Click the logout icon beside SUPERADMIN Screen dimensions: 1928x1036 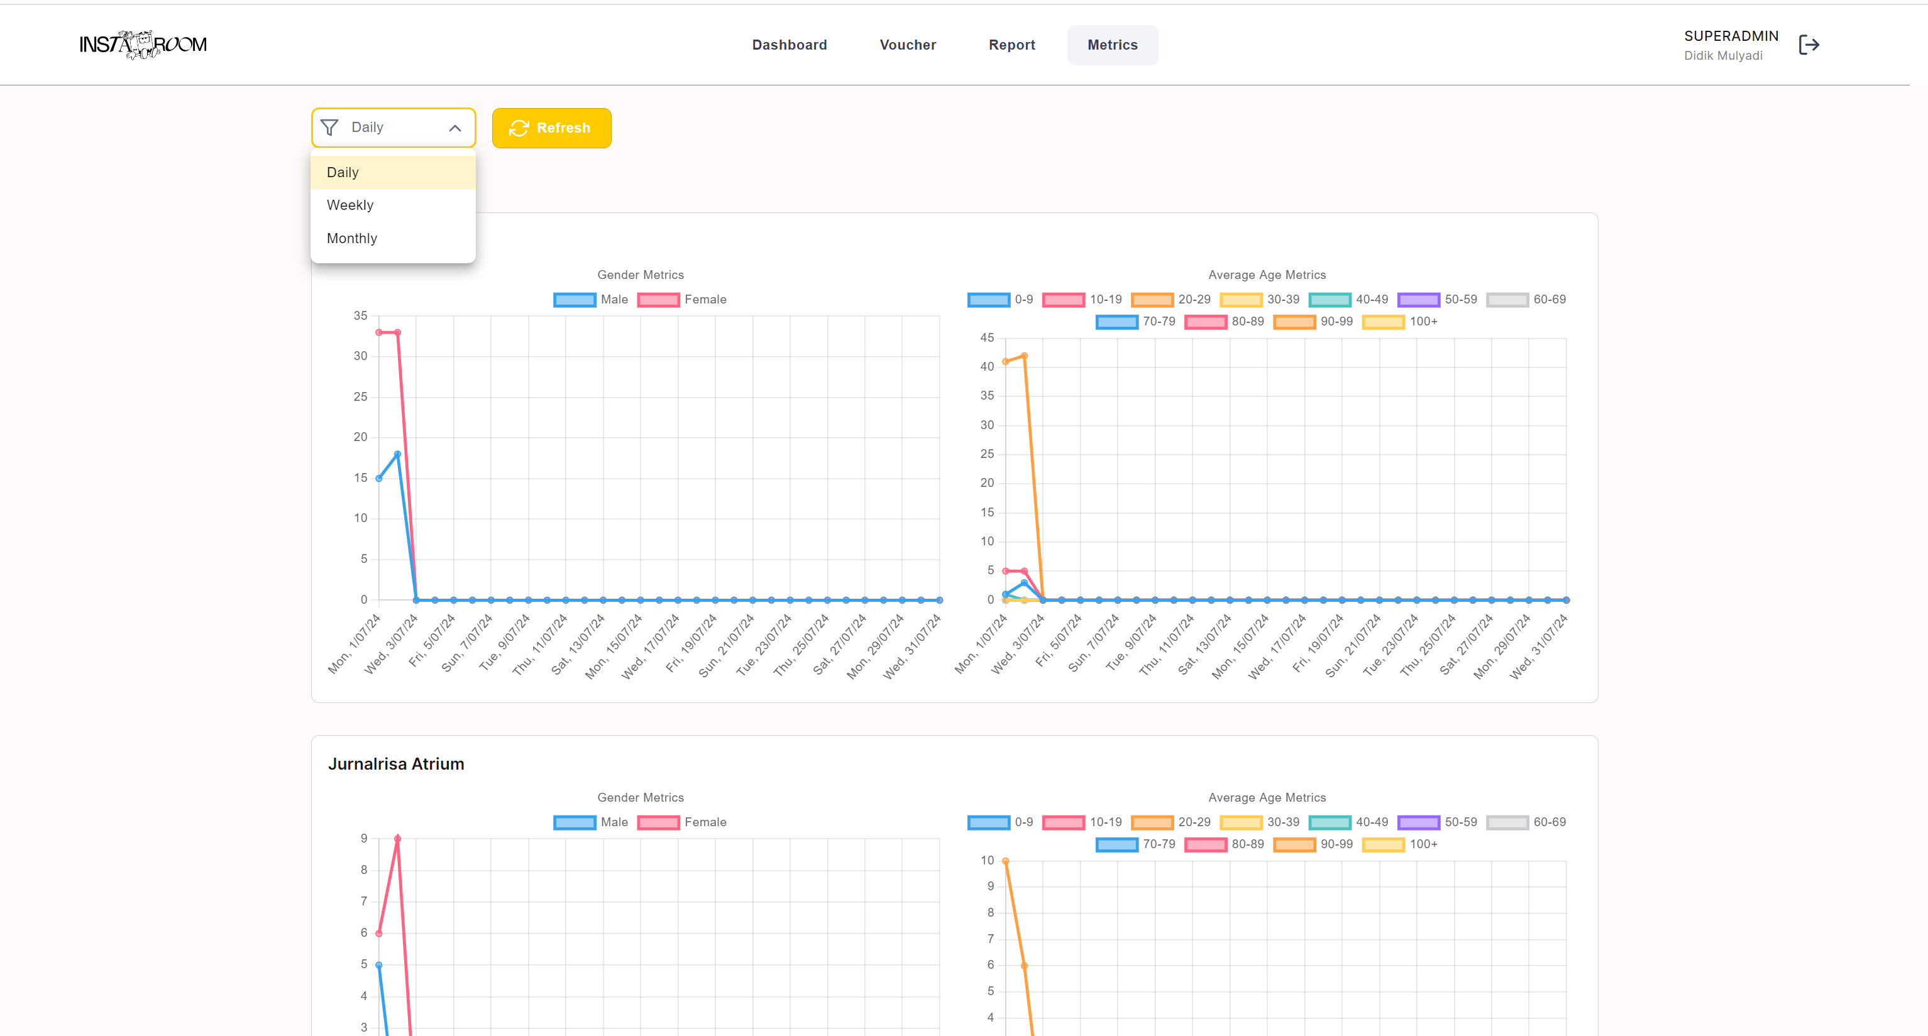pos(1809,45)
